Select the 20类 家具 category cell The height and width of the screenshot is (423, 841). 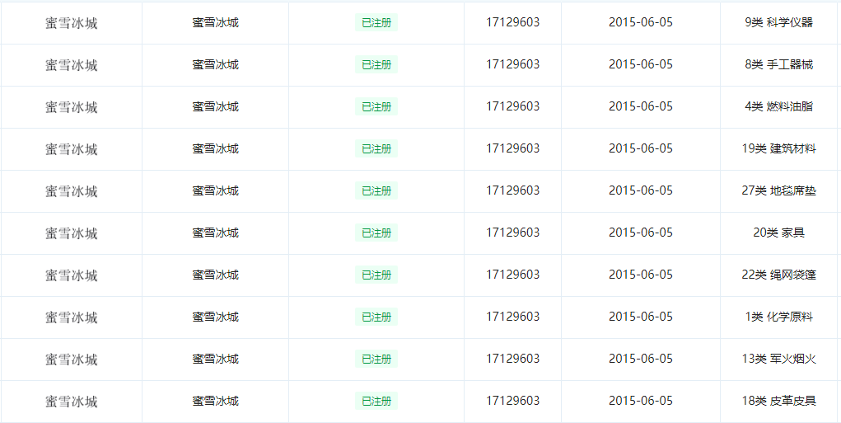(x=778, y=233)
